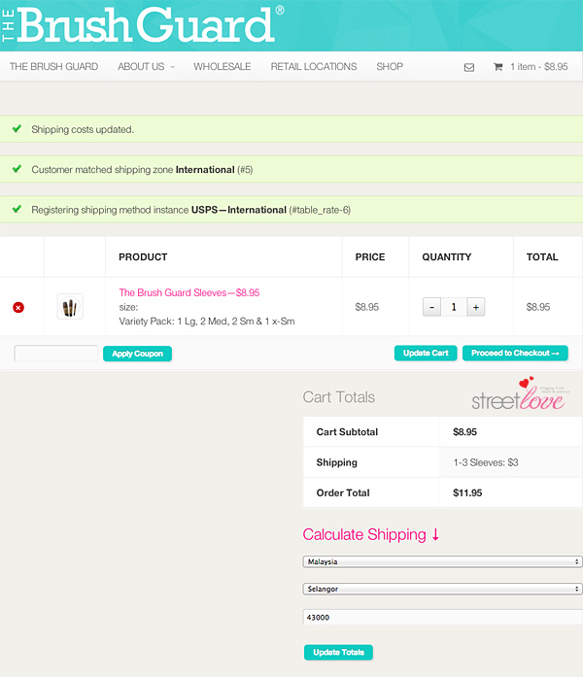The height and width of the screenshot is (677, 583).
Task: Click The Brush Guard logo
Action: (143, 24)
